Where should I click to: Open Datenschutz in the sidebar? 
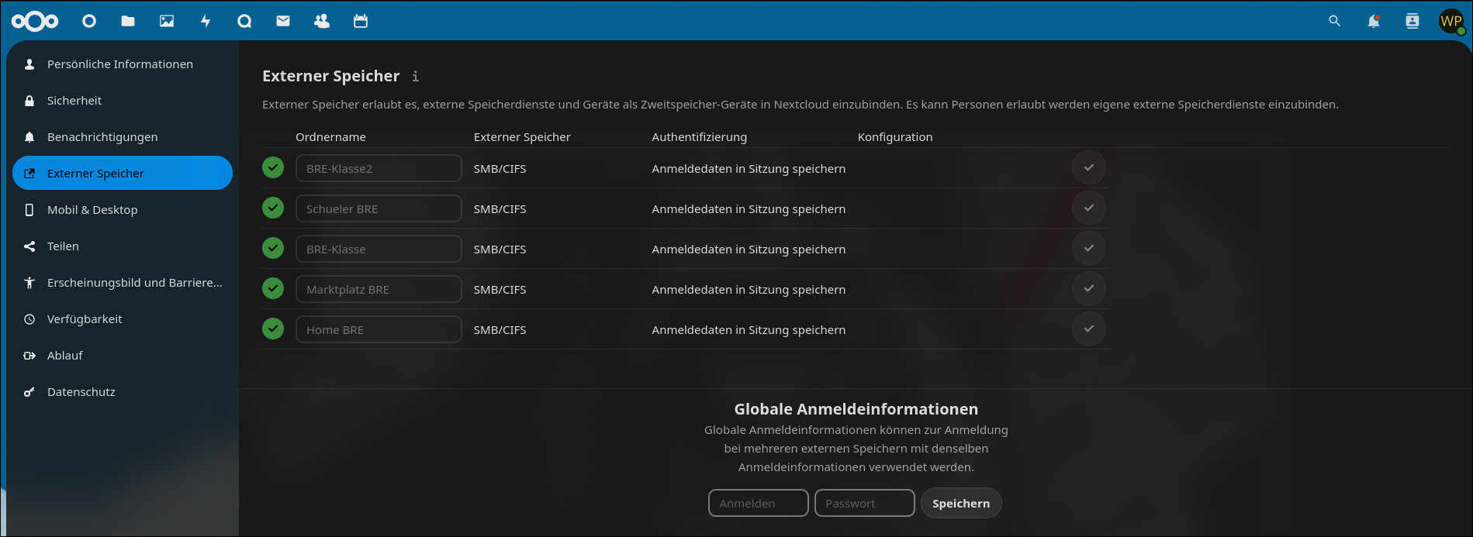tap(81, 392)
